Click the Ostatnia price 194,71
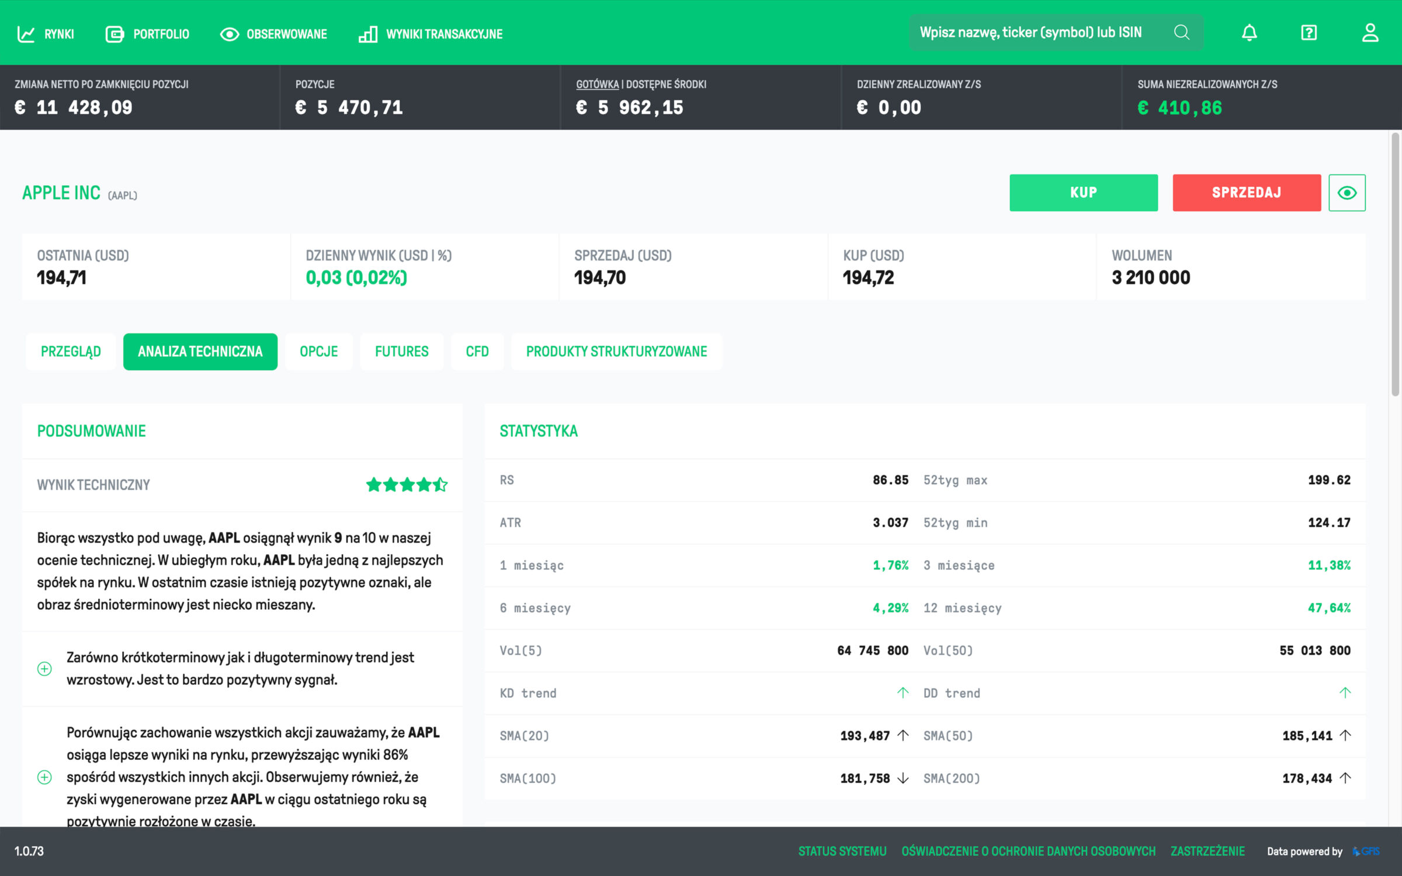 pos(61,277)
